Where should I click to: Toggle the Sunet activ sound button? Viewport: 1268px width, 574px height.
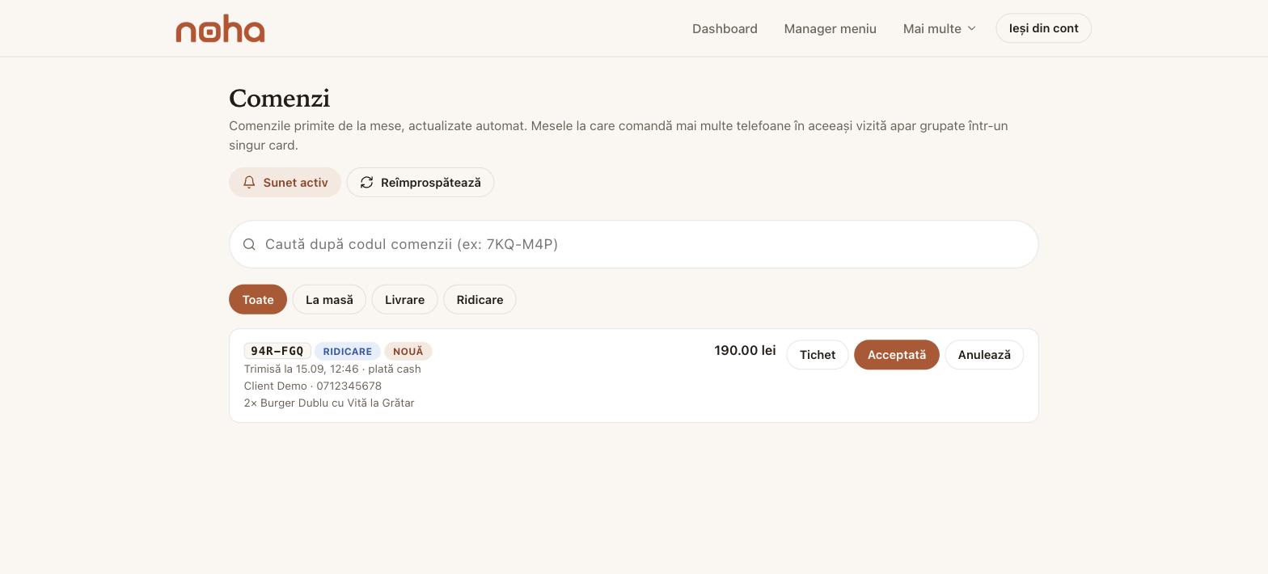tap(285, 183)
